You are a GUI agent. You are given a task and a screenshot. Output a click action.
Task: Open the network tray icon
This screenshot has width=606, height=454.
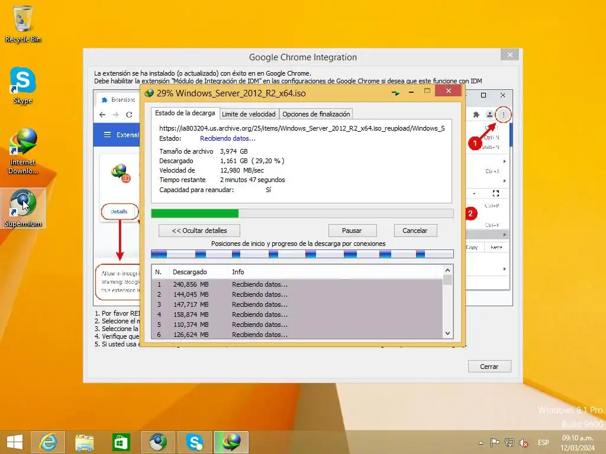[510, 443]
